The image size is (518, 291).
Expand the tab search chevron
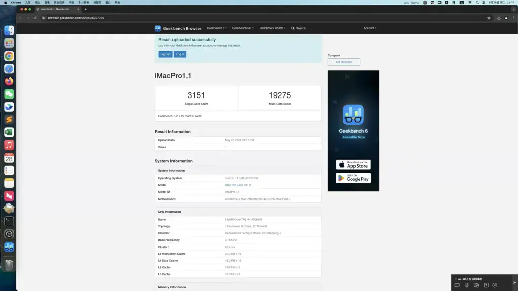click(514, 9)
